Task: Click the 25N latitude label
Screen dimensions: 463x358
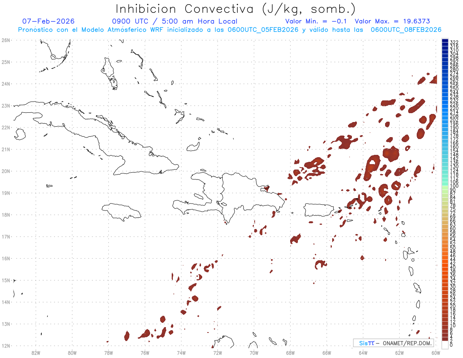Action: 6,62
